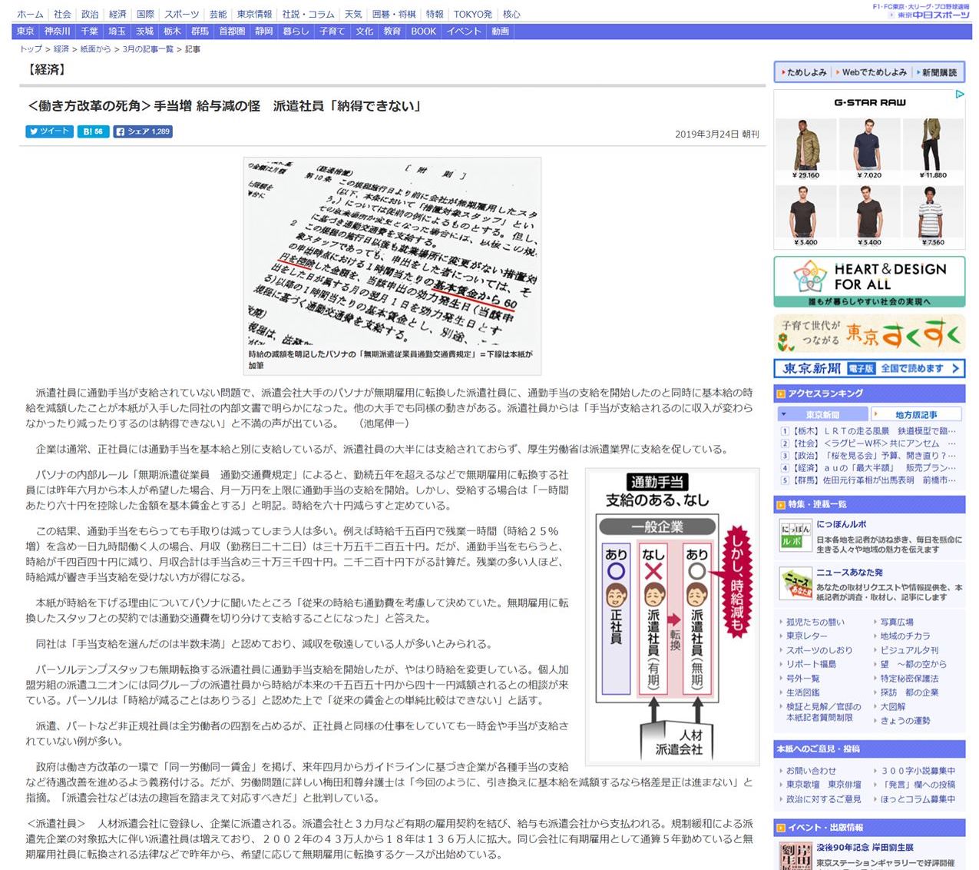Select the 東京新聞 ranking tab
This screenshot has width=979, height=870.
point(822,414)
